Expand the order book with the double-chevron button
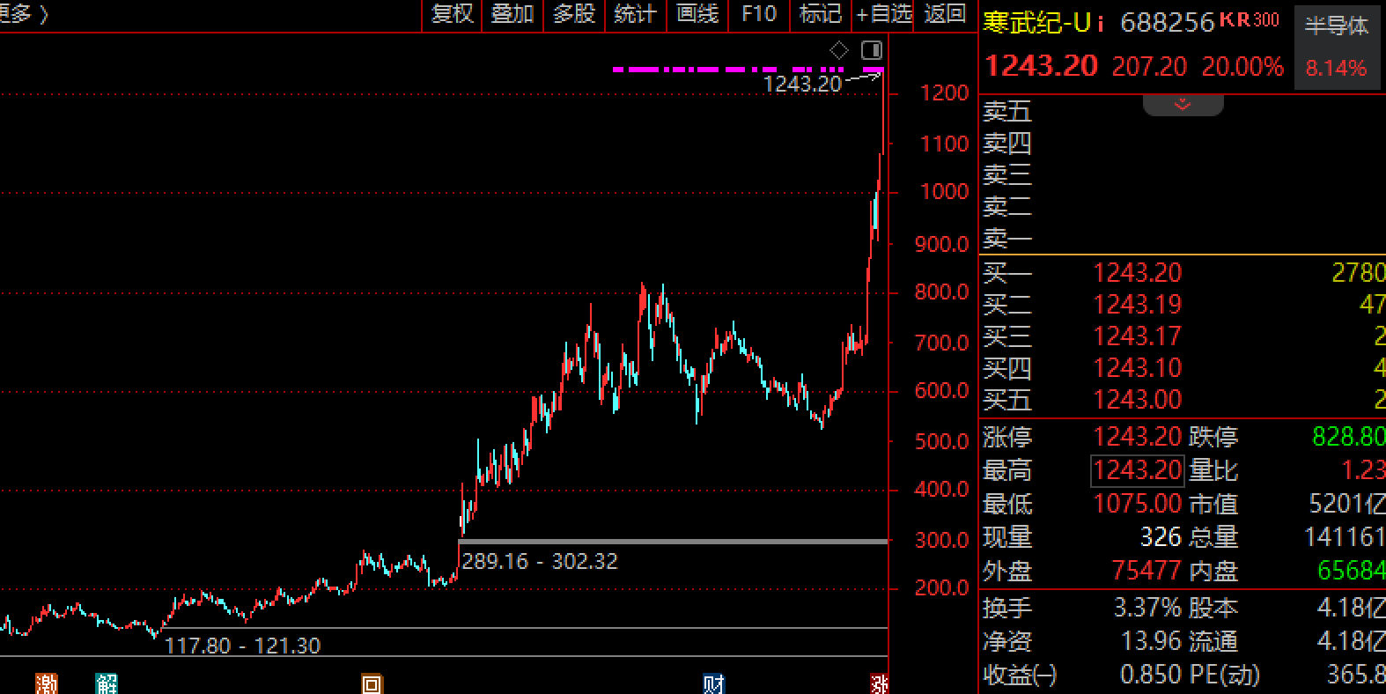Image resolution: width=1386 pixels, height=694 pixels. (1183, 105)
